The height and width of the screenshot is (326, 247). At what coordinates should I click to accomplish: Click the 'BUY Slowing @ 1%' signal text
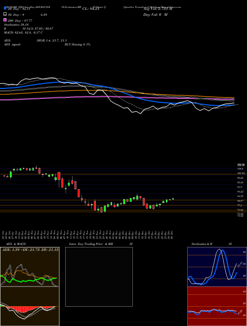click(x=78, y=44)
